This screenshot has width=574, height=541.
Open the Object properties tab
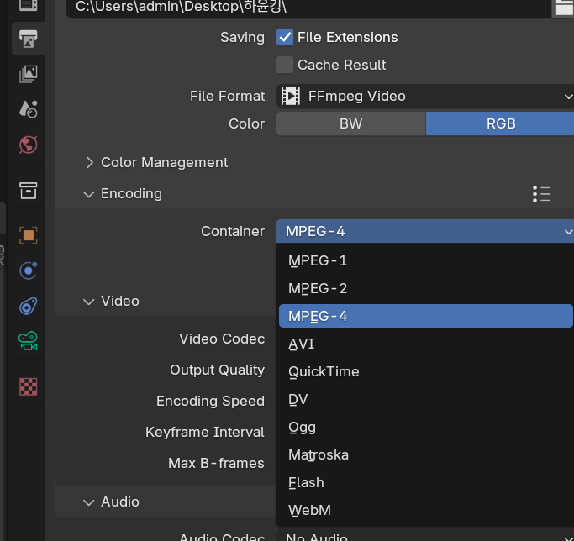point(29,235)
